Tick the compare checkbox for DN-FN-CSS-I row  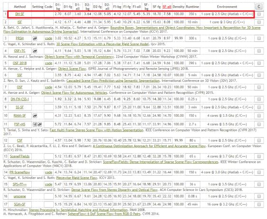[x=259, y=99]
